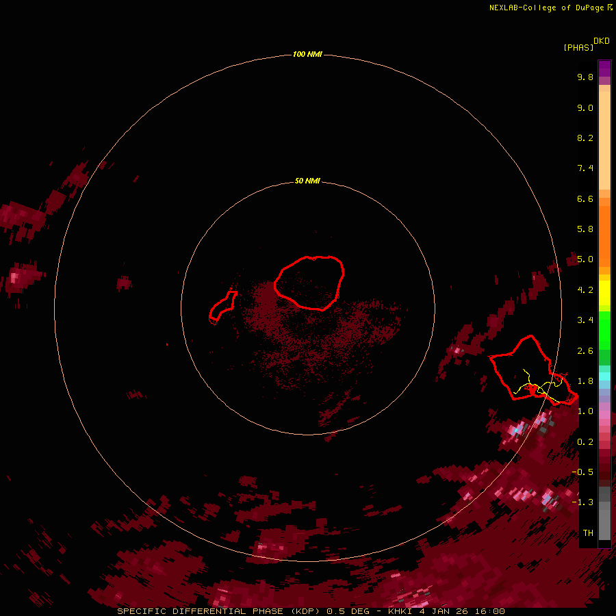Viewport: 616px width, 616px height.
Task: Click the 2.6 value on the color scale
Action: (x=585, y=351)
